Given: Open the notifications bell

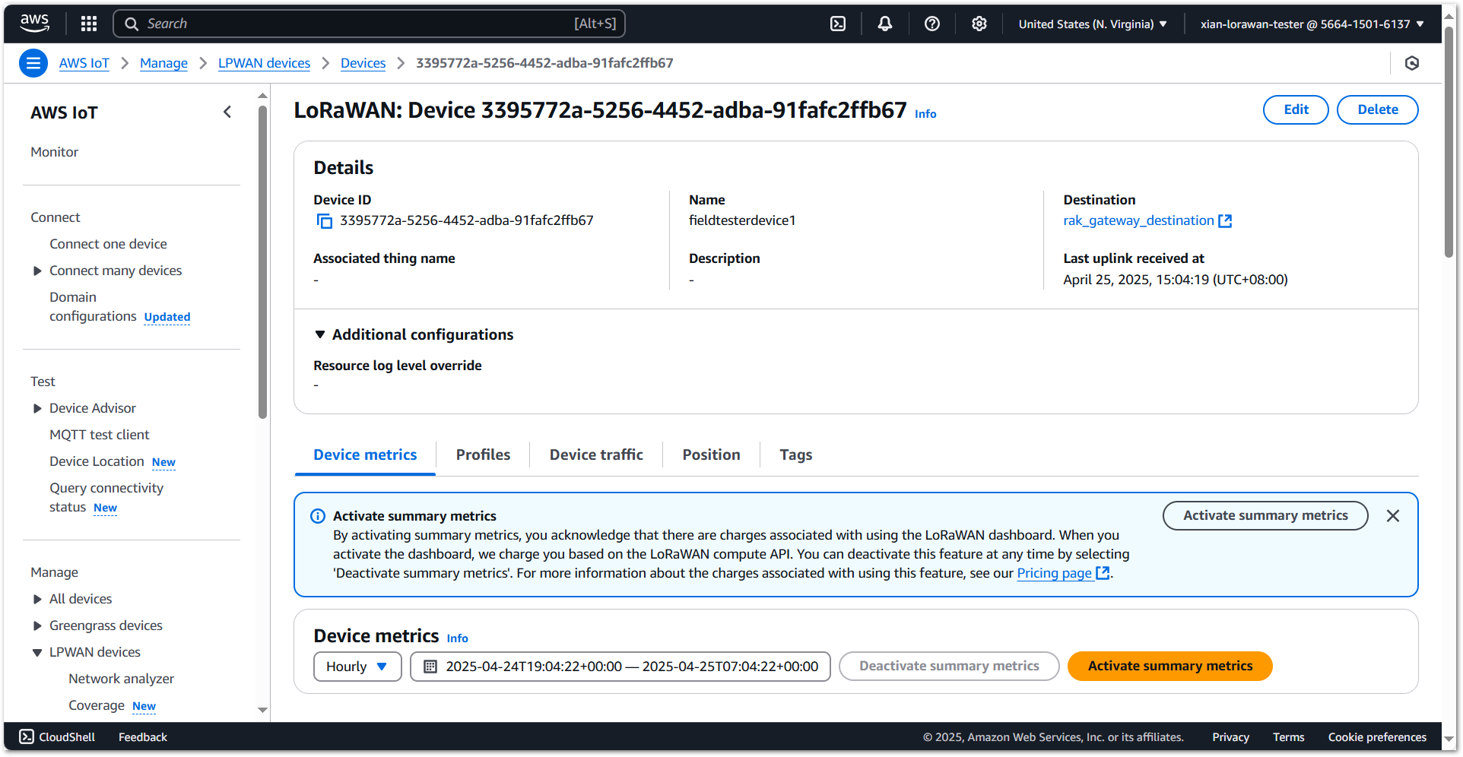Looking at the screenshot, I should [884, 24].
